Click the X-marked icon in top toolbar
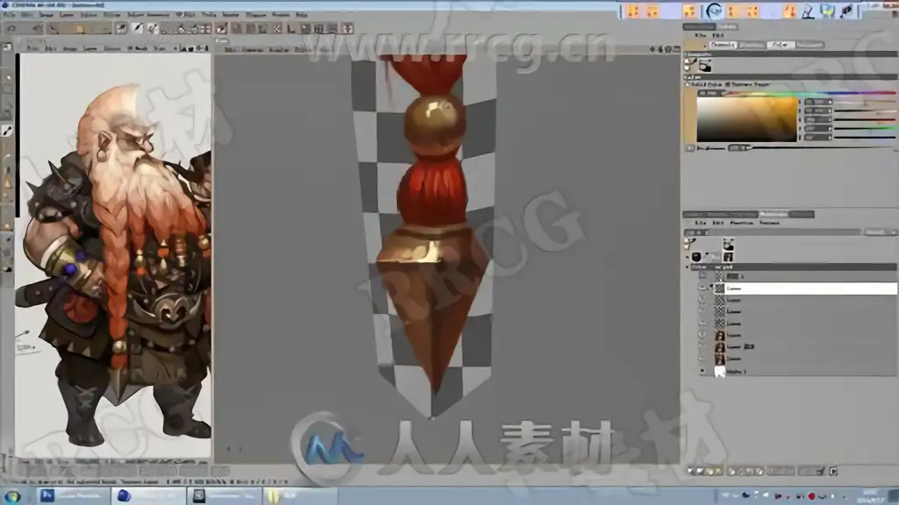 (277, 28)
